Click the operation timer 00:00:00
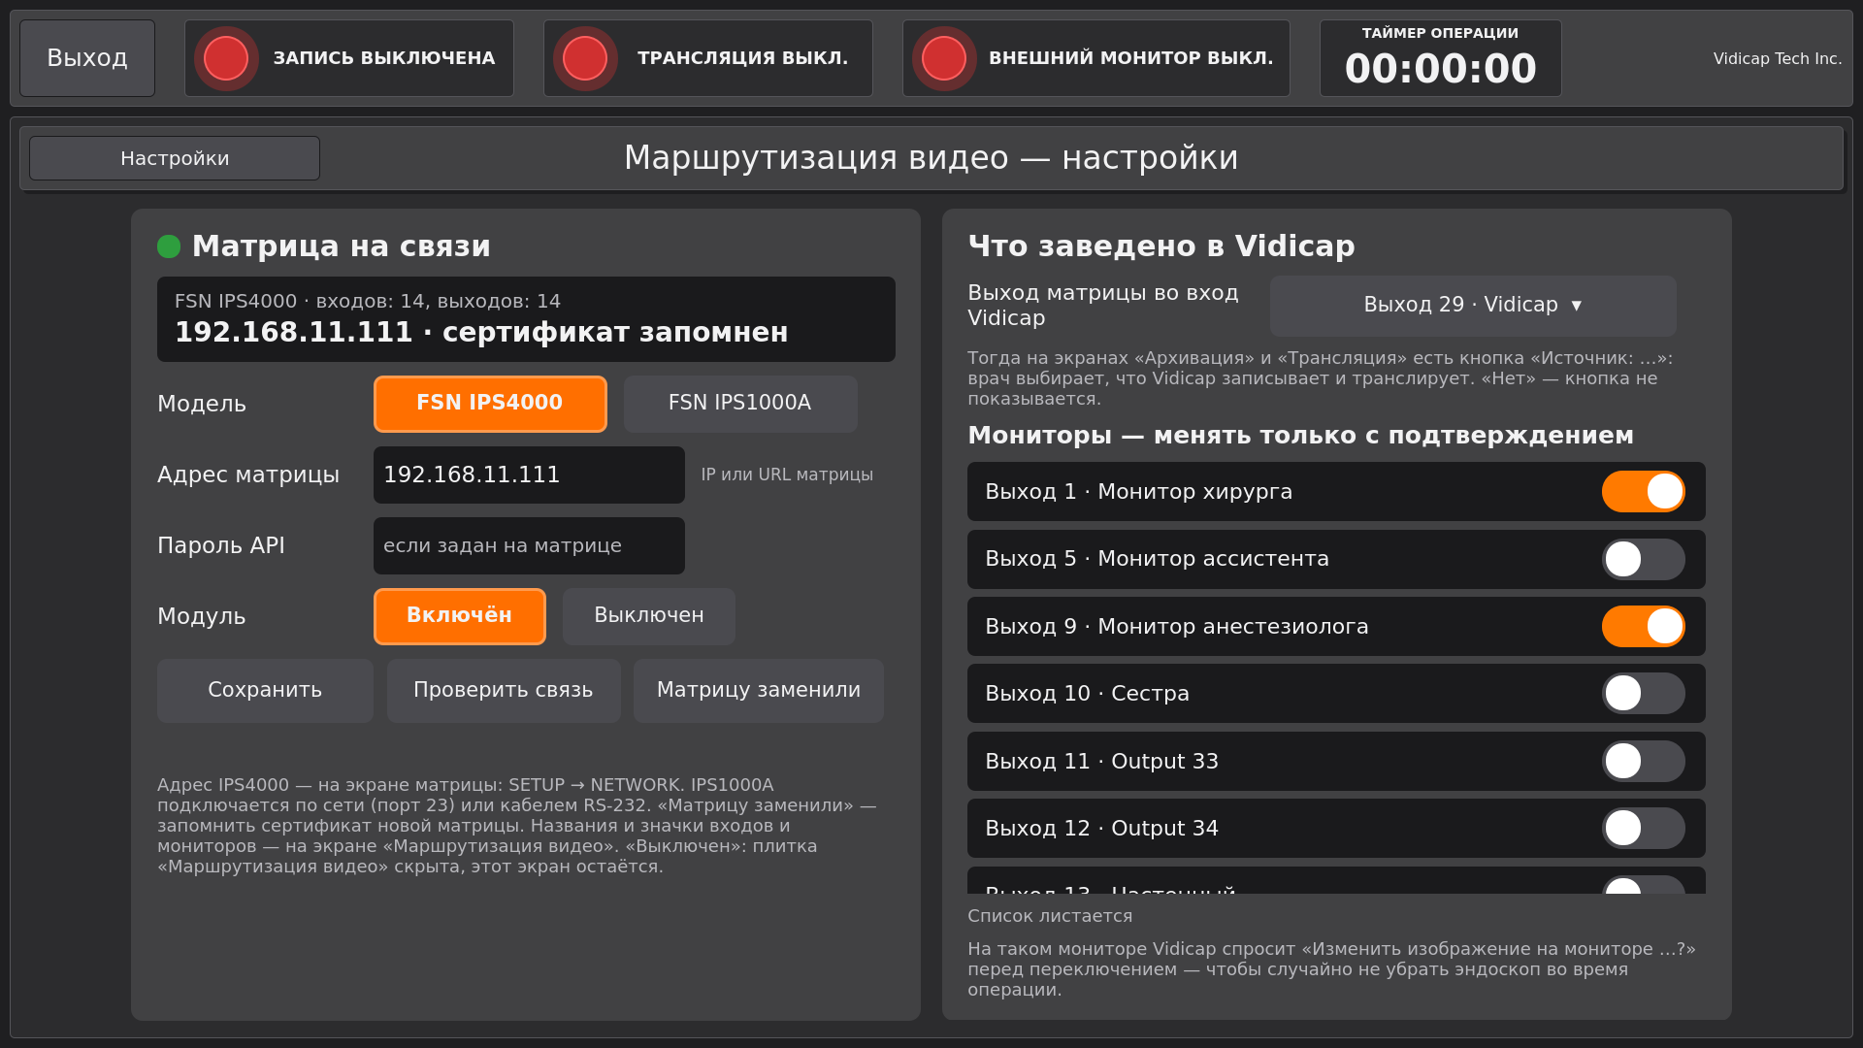1863x1048 pixels. tap(1441, 69)
